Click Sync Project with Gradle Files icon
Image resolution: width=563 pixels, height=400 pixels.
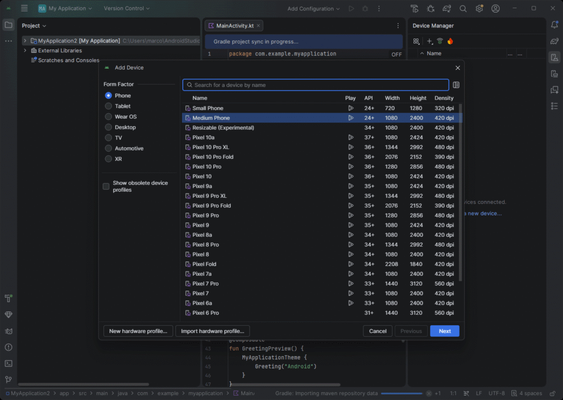tap(446, 9)
